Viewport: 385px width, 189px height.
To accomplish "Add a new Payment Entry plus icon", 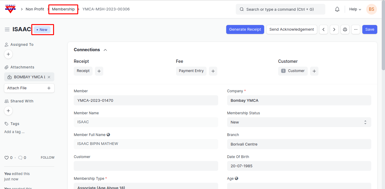I will (x=213, y=71).
